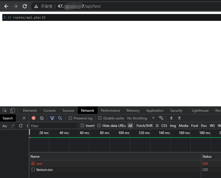Filter requests by JS
This screenshot has height=178, width=221.
(x=157, y=126)
